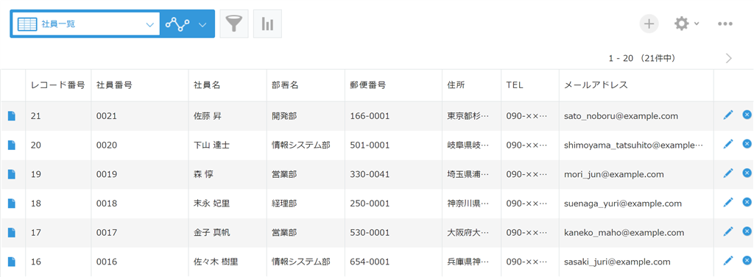Open app settings gear icon
The height and width of the screenshot is (277, 754).
681,24
